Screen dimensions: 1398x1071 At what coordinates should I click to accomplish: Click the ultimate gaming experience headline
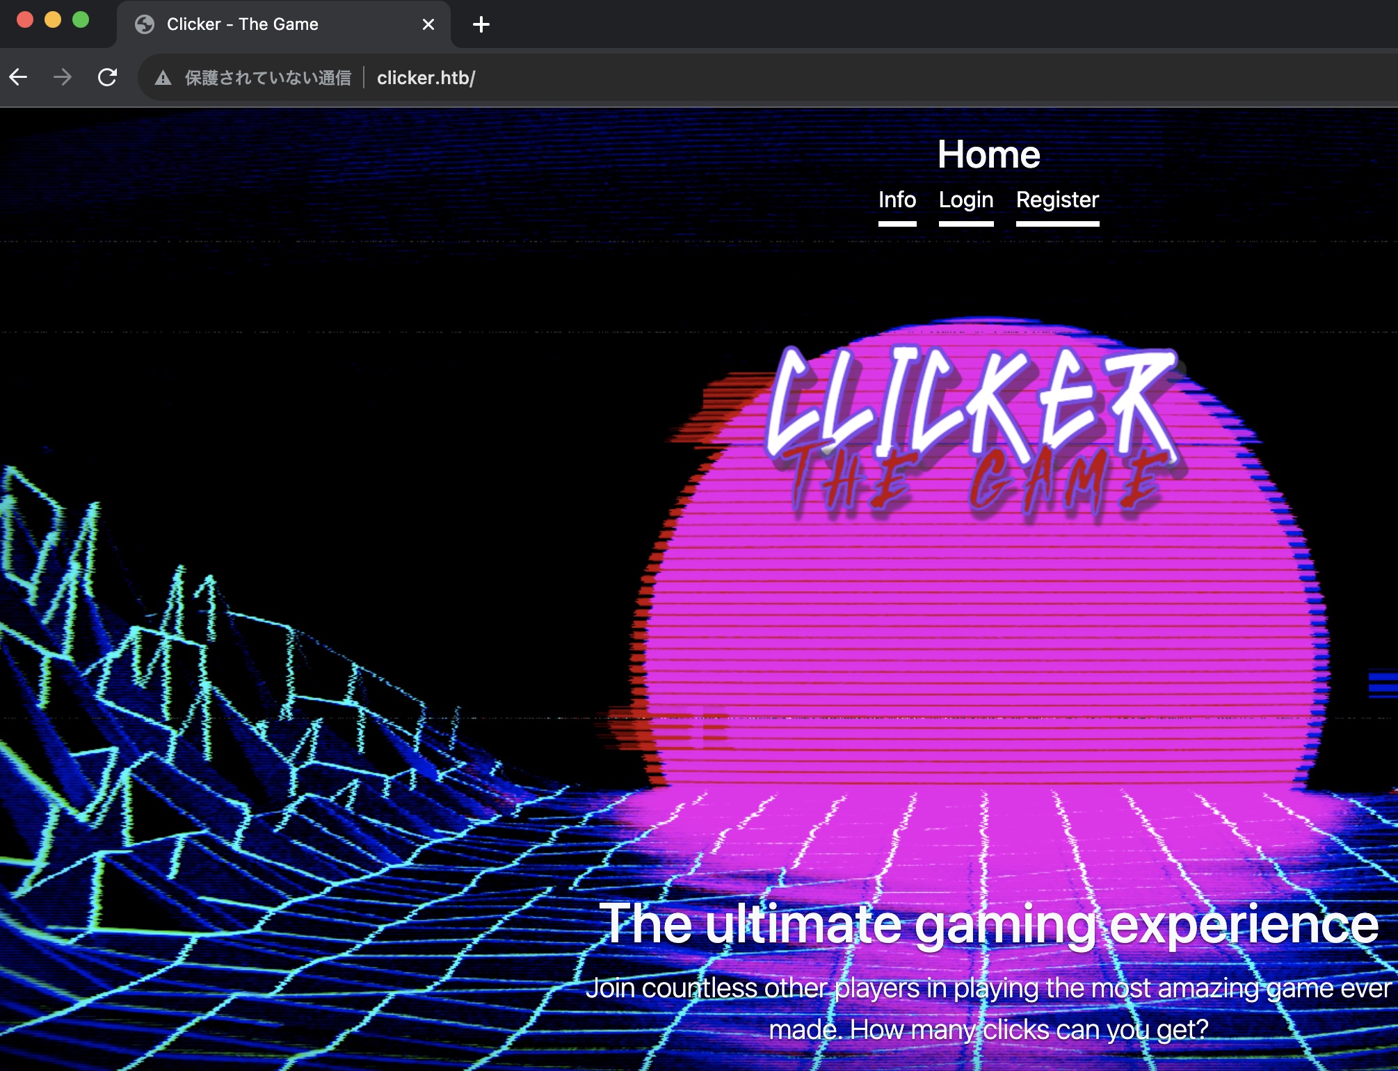(x=988, y=924)
